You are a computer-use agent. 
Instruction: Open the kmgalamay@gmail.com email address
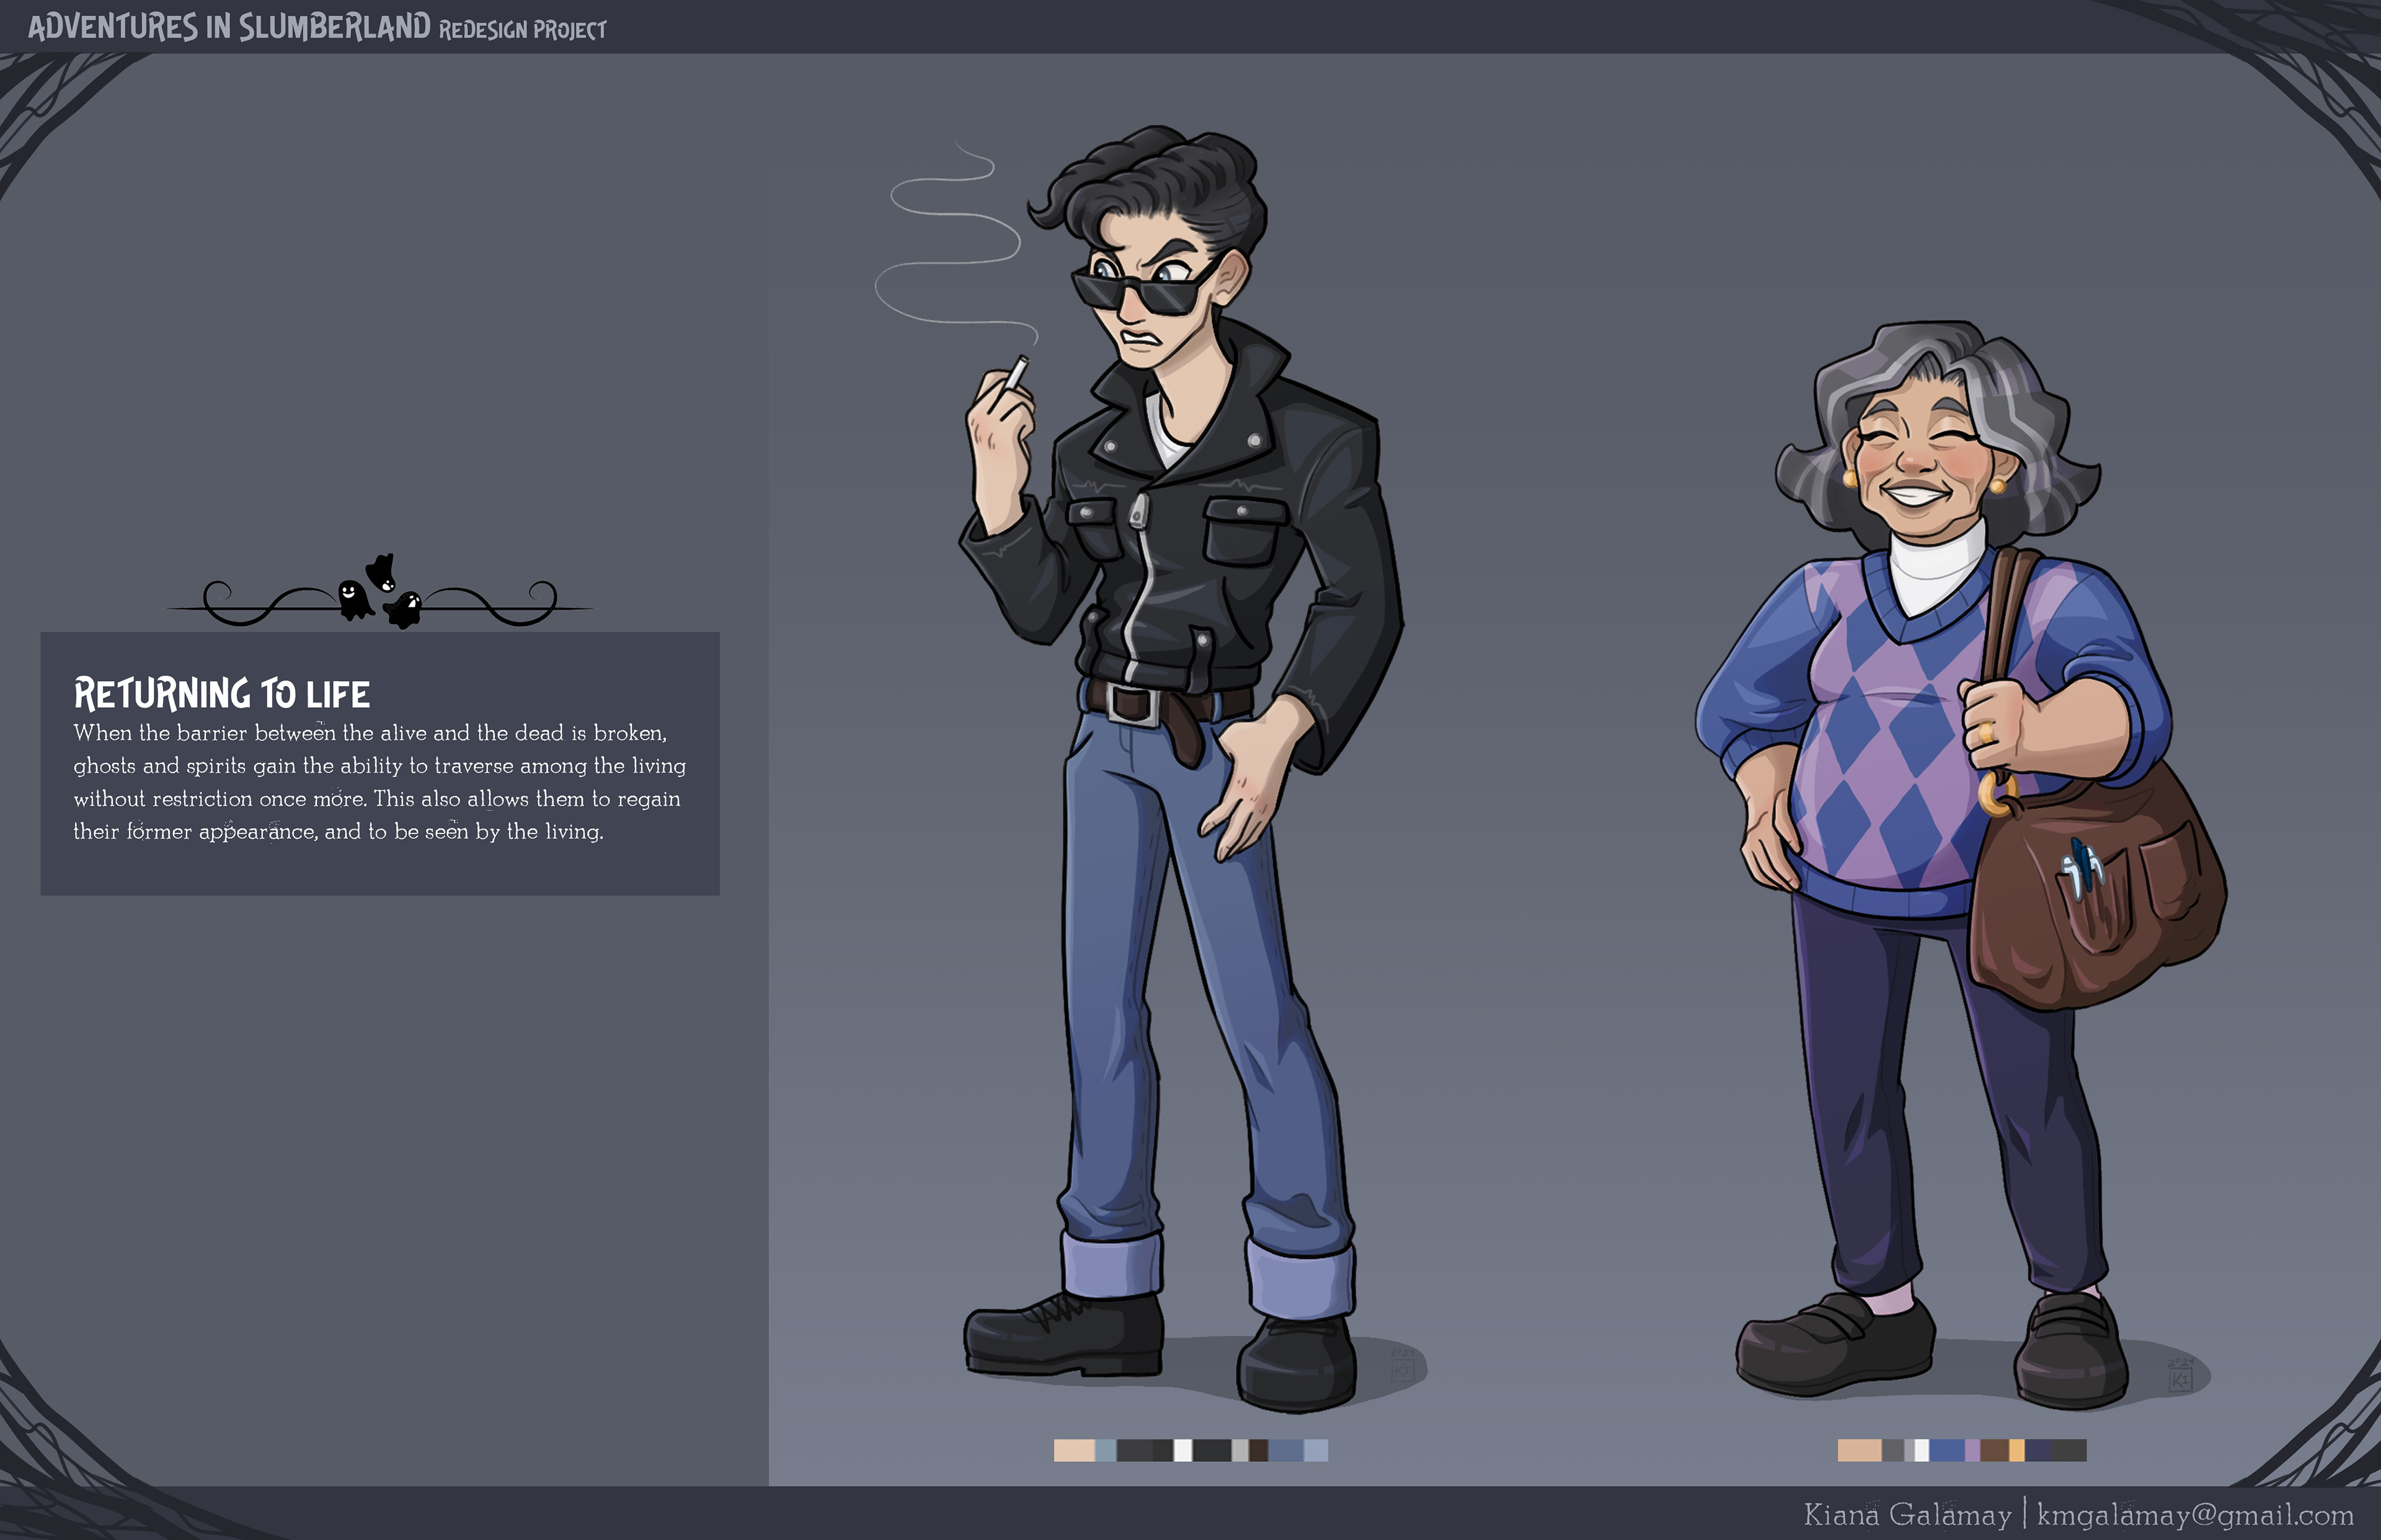[x=2195, y=1516]
